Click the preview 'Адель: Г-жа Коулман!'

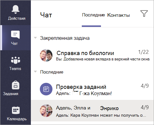click(84, 93)
